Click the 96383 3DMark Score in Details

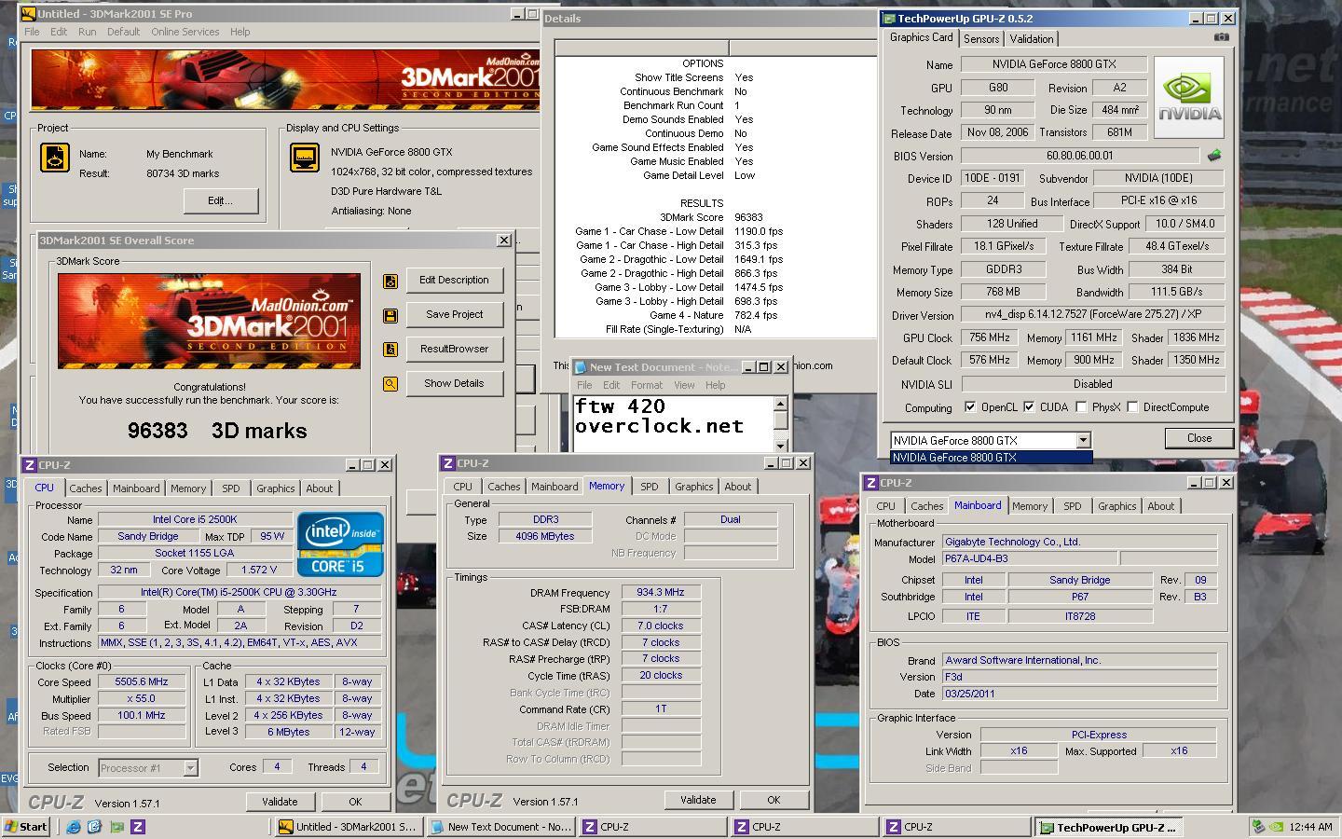click(x=748, y=217)
